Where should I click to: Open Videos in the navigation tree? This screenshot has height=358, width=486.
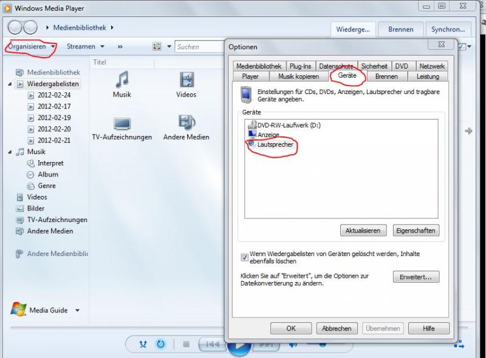32,197
